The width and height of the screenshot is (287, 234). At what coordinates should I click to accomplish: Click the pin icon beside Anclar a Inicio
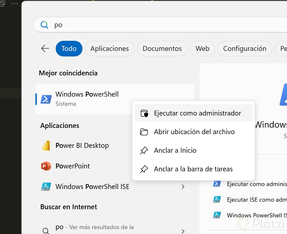coord(144,150)
